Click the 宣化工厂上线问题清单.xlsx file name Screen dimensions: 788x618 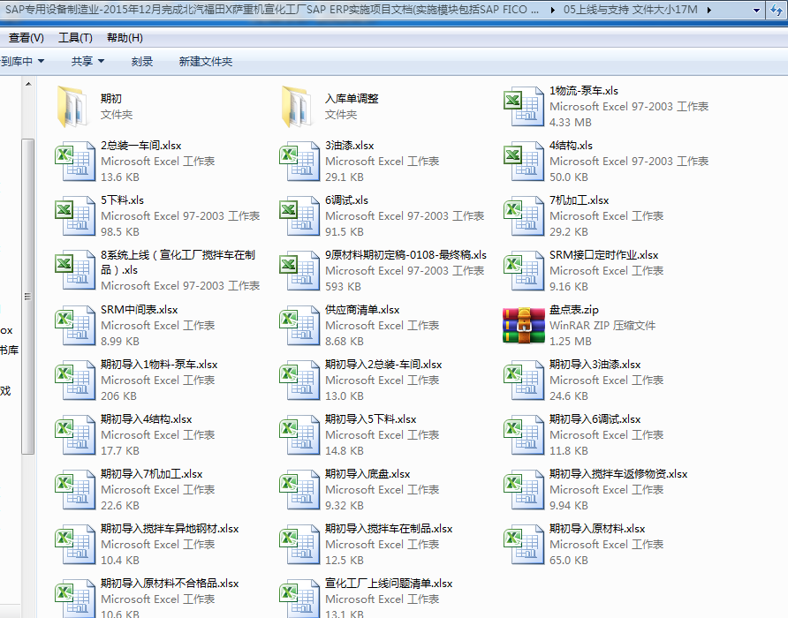[x=389, y=584]
